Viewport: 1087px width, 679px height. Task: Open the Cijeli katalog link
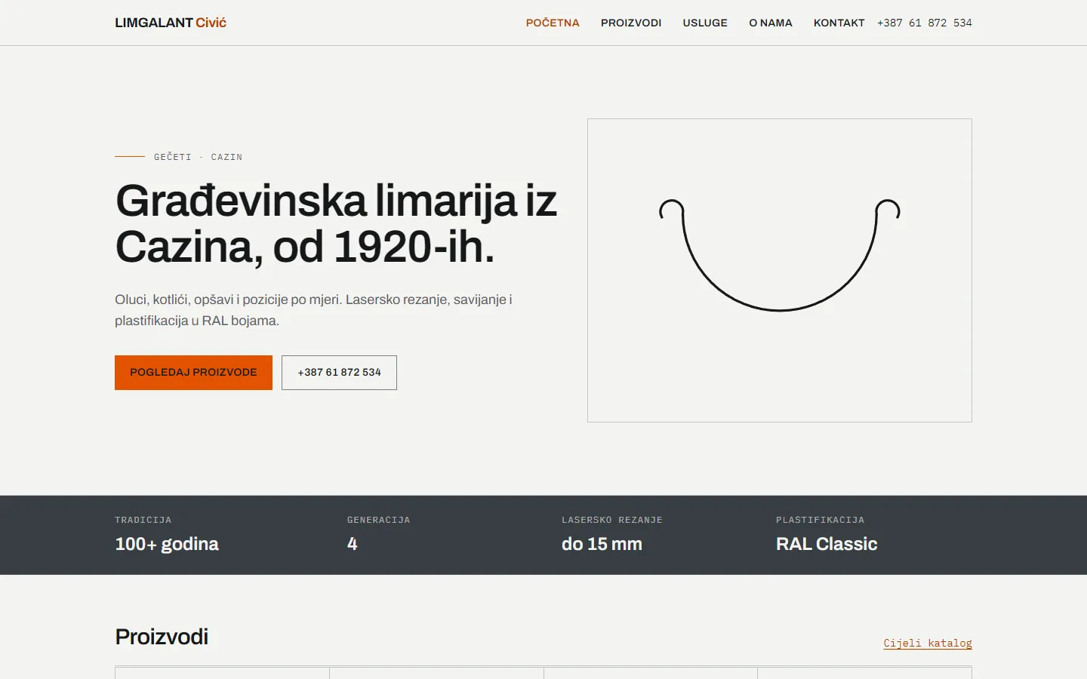[928, 643]
